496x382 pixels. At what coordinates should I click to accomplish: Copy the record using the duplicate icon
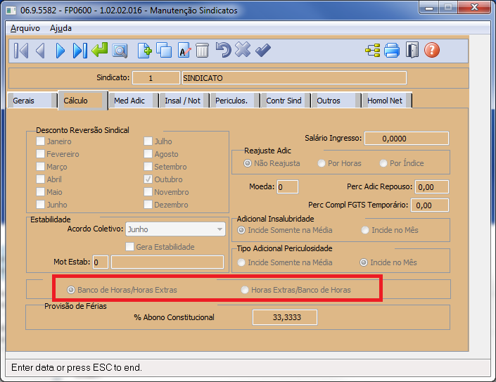(x=164, y=50)
